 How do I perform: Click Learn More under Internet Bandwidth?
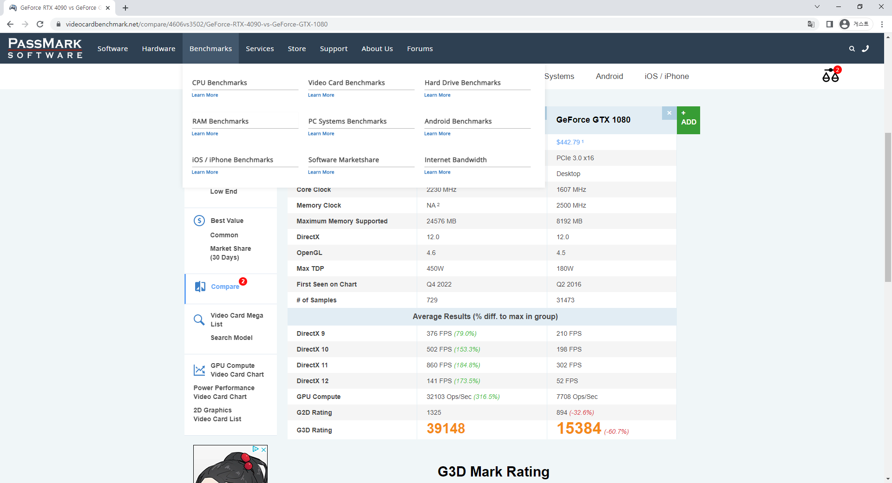tap(437, 172)
